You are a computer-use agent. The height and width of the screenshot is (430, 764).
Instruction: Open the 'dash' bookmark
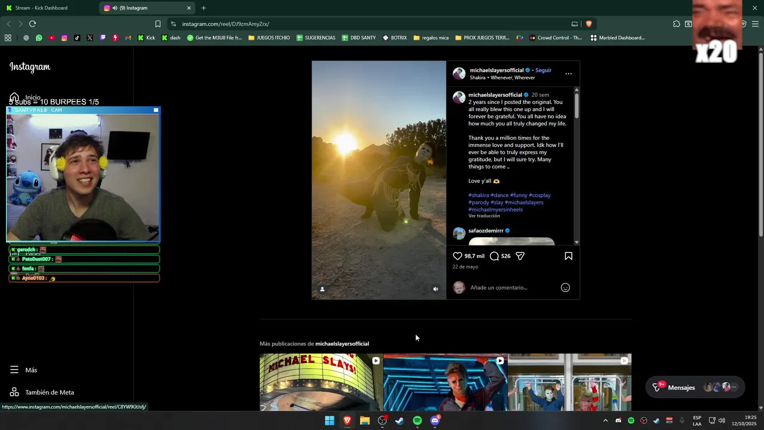(x=171, y=38)
